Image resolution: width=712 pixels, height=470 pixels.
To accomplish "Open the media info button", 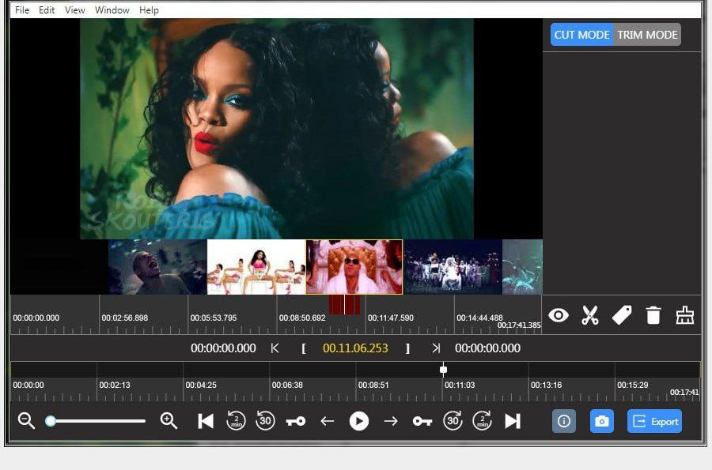I will click(x=564, y=422).
